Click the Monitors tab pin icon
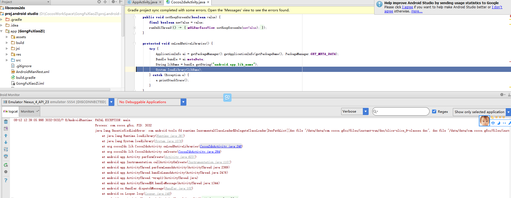511x198 pixels. [x=38, y=111]
